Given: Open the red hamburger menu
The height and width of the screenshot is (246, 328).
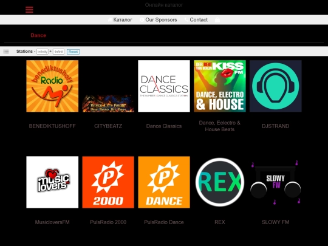Looking at the screenshot, I should click(29, 10).
